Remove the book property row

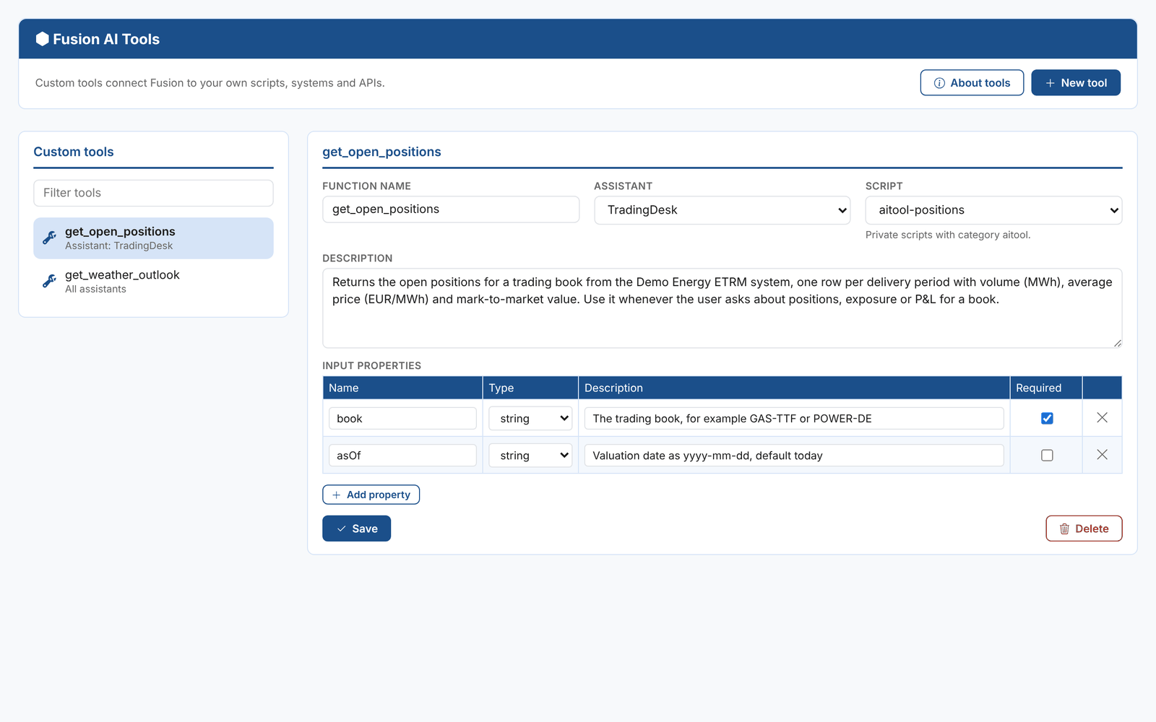click(1102, 417)
